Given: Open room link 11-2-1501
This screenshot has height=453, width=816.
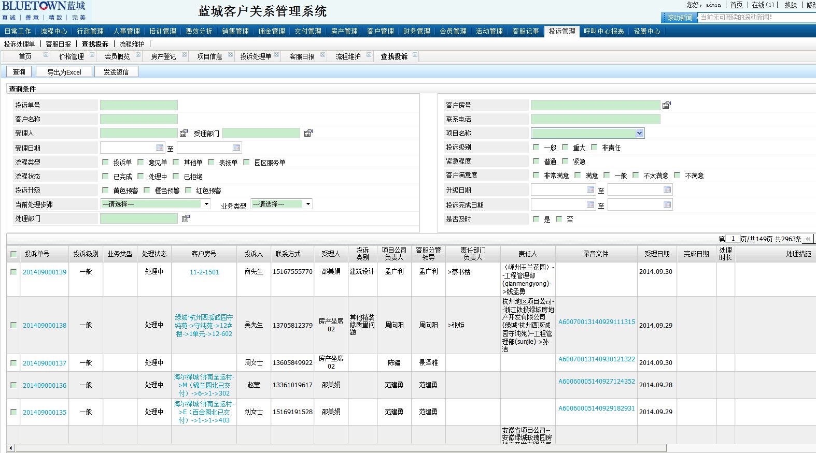Looking at the screenshot, I should pyautogui.click(x=204, y=272).
